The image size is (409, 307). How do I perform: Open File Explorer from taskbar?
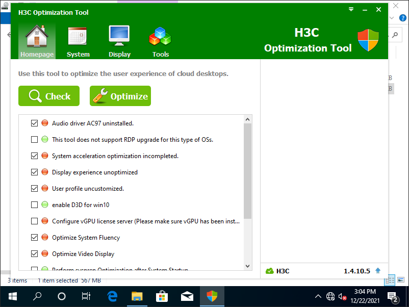pos(137,296)
